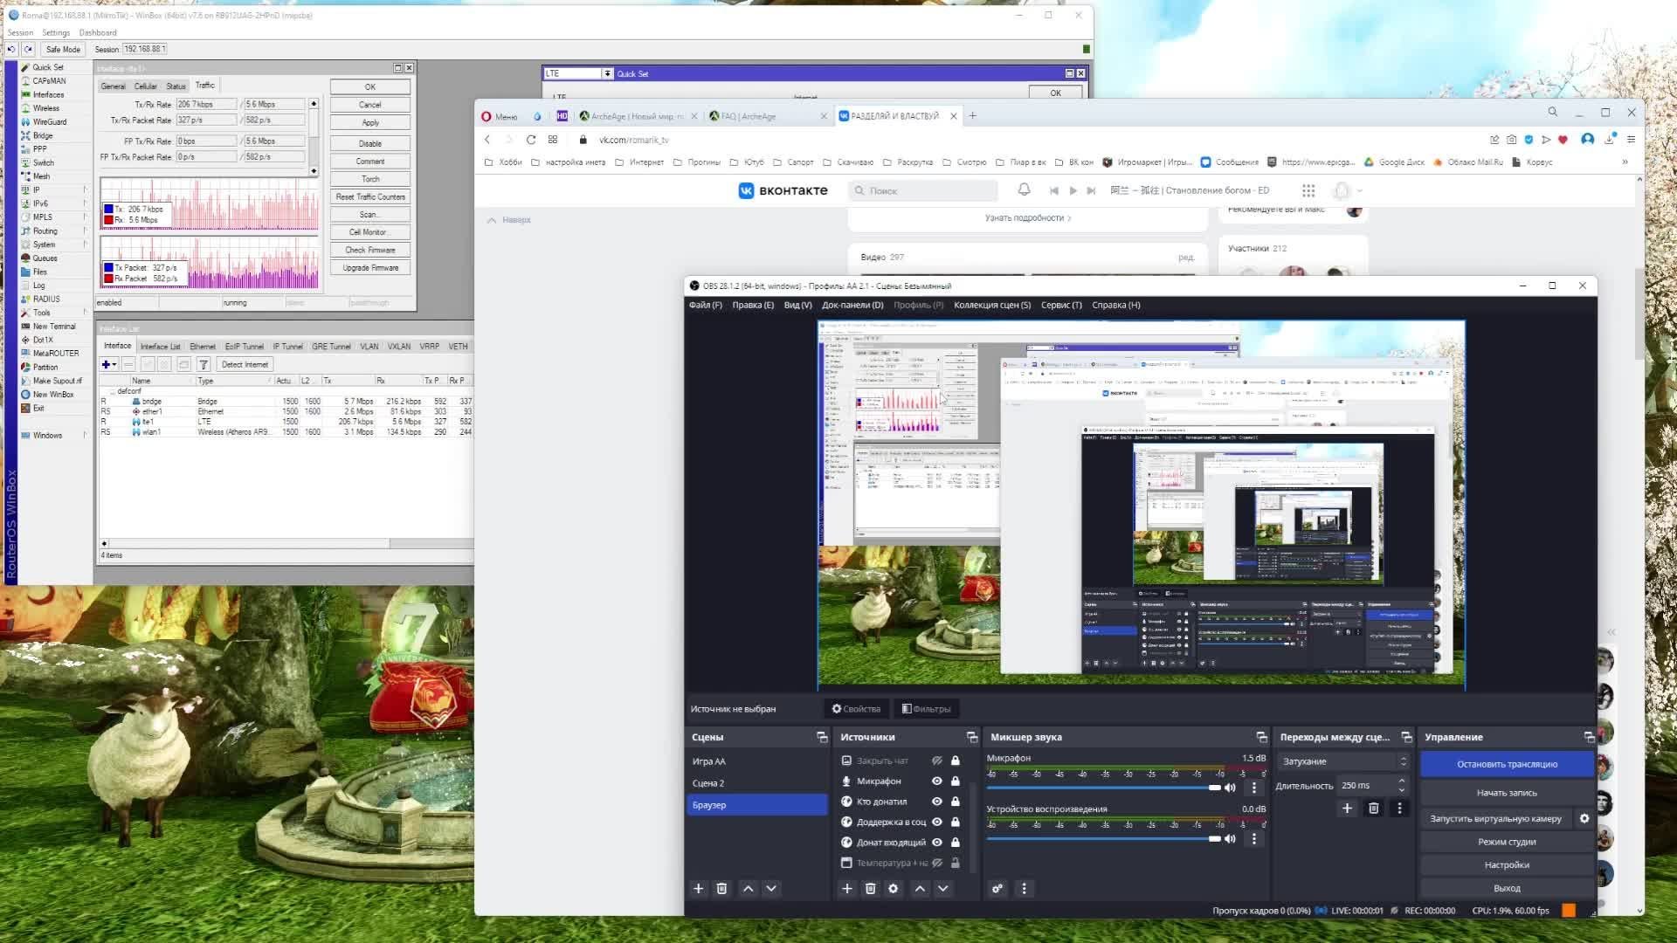Mute the Микрофон speaker icon

click(x=1230, y=788)
